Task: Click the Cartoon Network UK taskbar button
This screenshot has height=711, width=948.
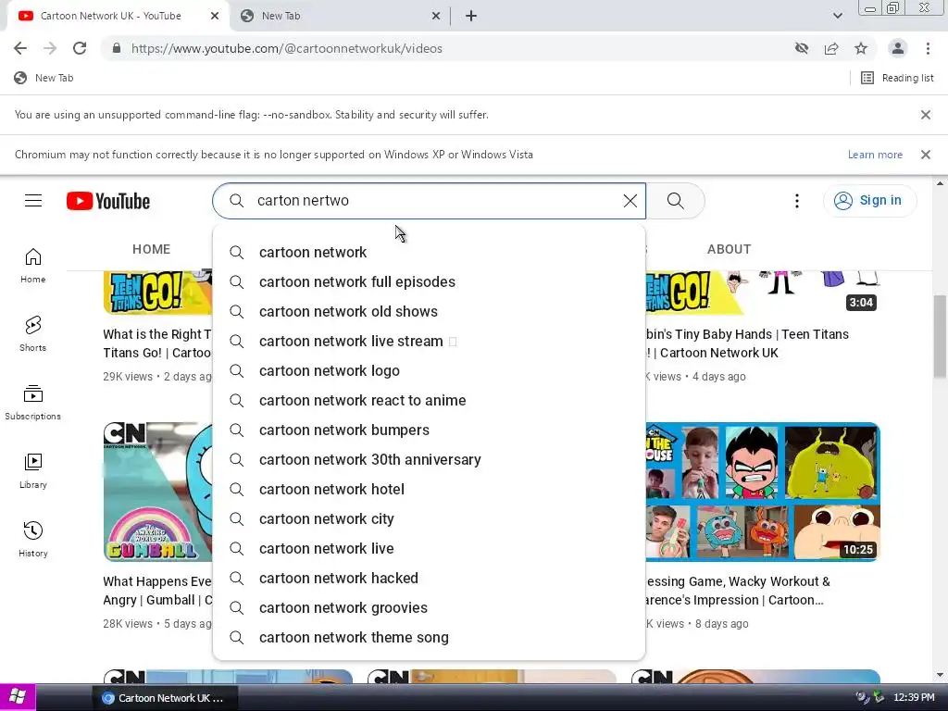Action: pyautogui.click(x=165, y=698)
